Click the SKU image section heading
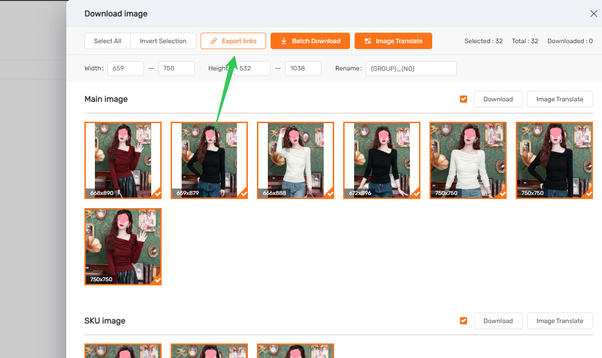Image resolution: width=602 pixels, height=358 pixels. (x=105, y=321)
